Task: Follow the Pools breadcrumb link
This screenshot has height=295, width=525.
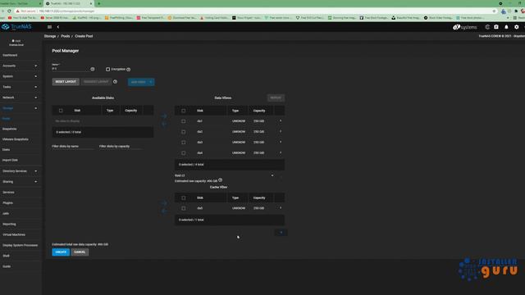Action: click(66, 36)
